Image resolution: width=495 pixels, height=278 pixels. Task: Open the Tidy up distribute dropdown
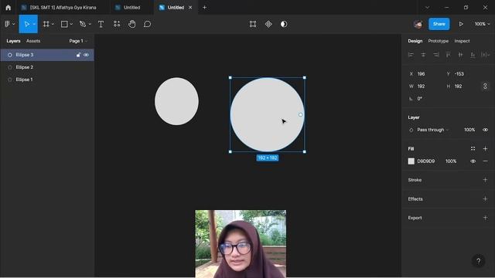485,55
